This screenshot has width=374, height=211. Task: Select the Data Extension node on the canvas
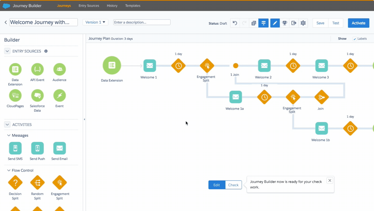click(112, 65)
